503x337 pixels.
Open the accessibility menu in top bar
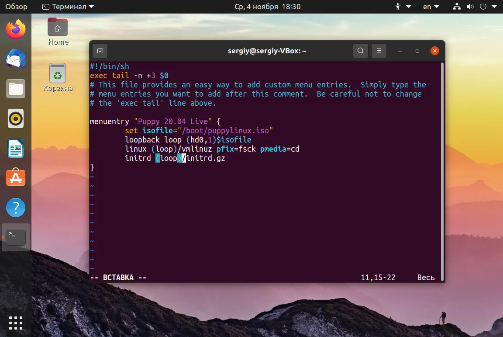pos(403,7)
